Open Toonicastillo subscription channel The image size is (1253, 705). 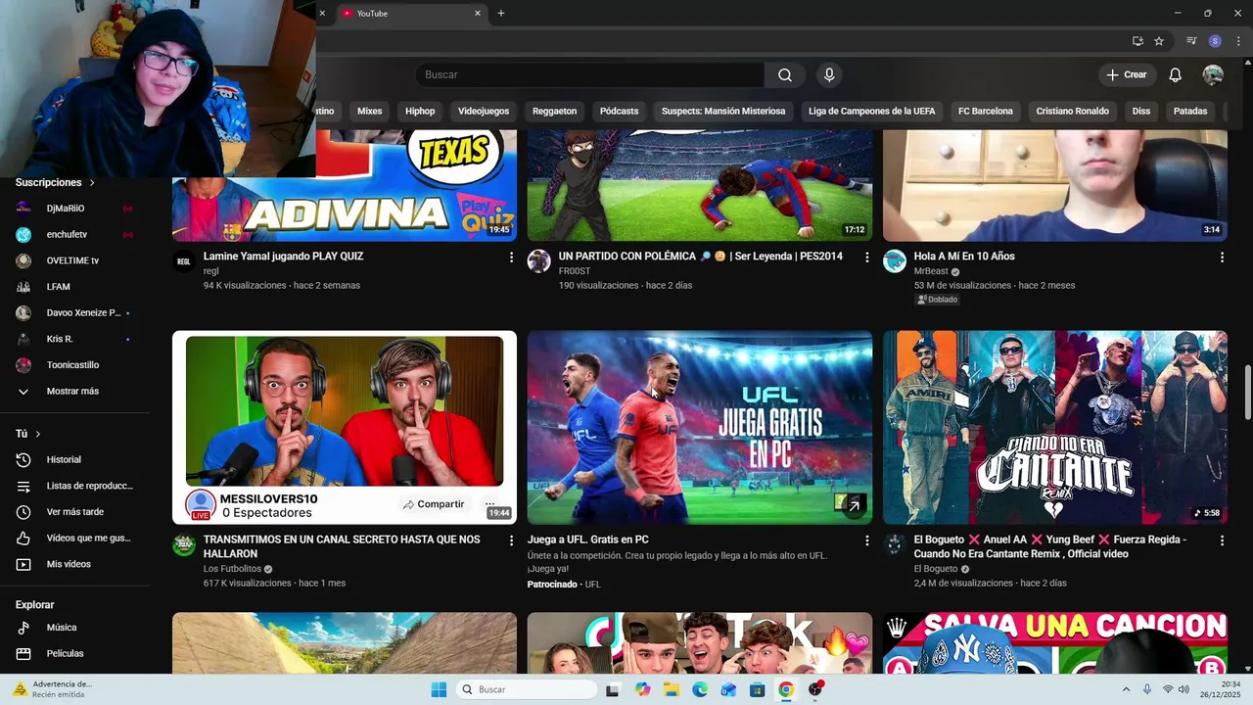pyautogui.click(x=74, y=365)
